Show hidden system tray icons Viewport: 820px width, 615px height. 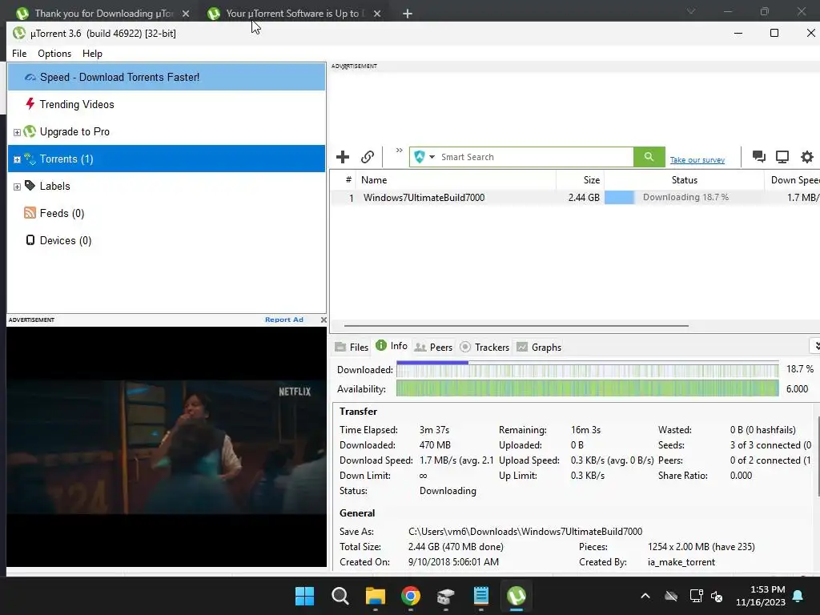(645, 596)
